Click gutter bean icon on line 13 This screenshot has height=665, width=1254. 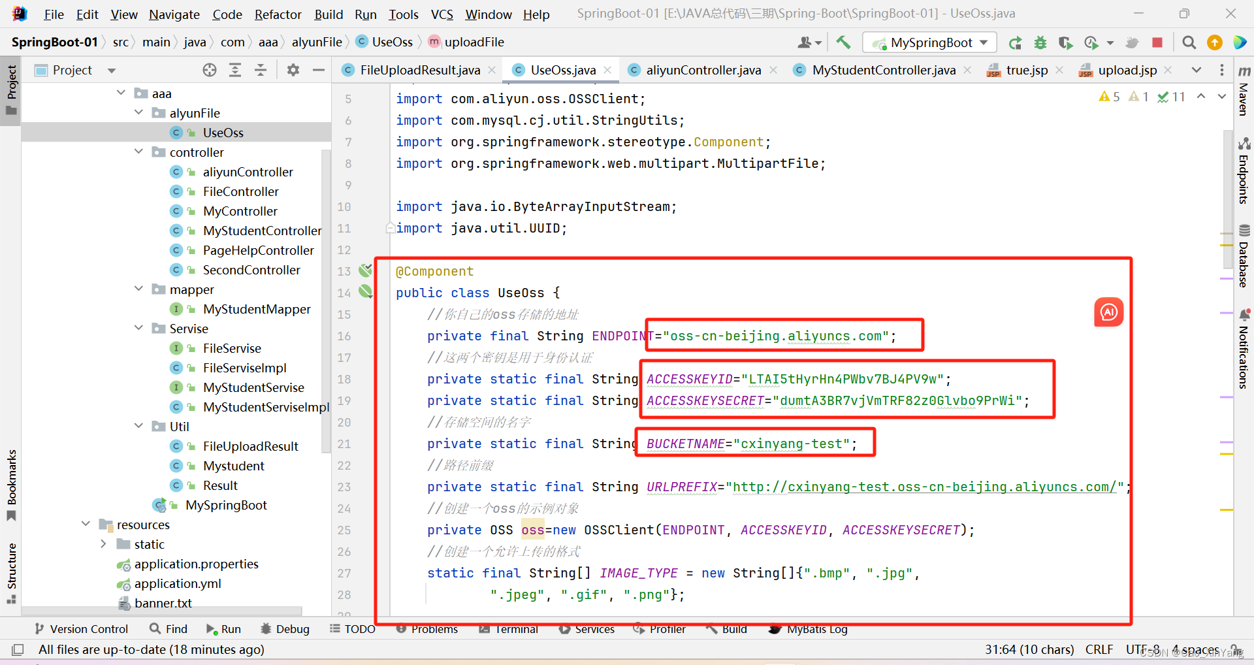(x=365, y=270)
